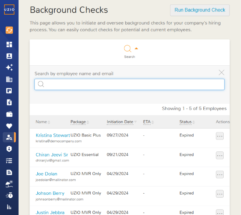Screen dimensions: 241x215
Task: Open Kristina Stewart's employee link
Action: [x=53, y=135]
